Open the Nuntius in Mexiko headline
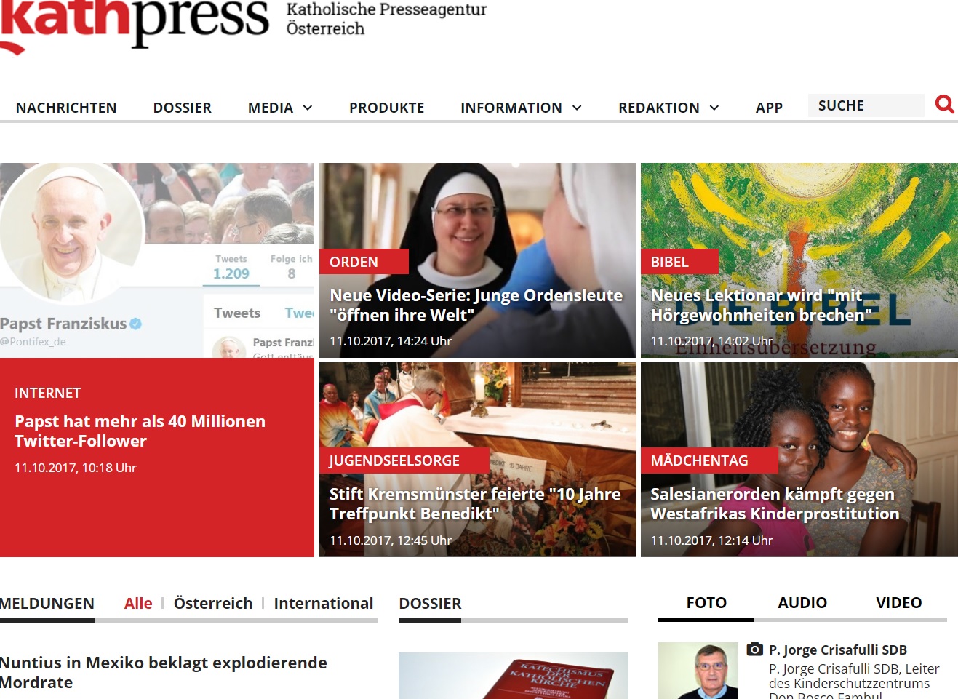Screen dimensions: 958x699 coord(164,672)
